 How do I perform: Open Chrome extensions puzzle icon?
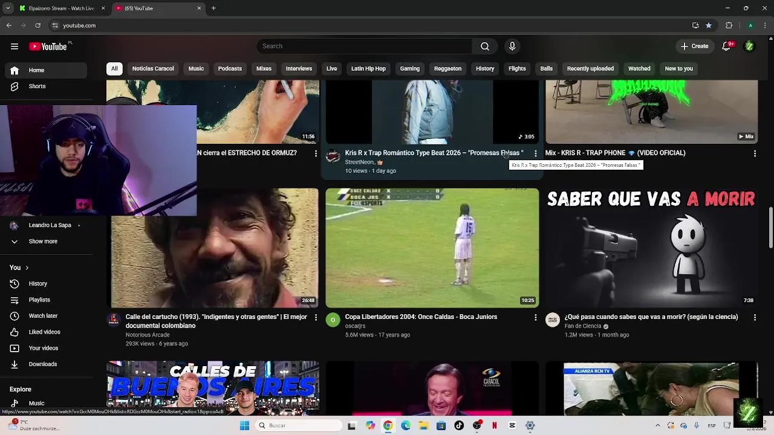click(x=729, y=25)
